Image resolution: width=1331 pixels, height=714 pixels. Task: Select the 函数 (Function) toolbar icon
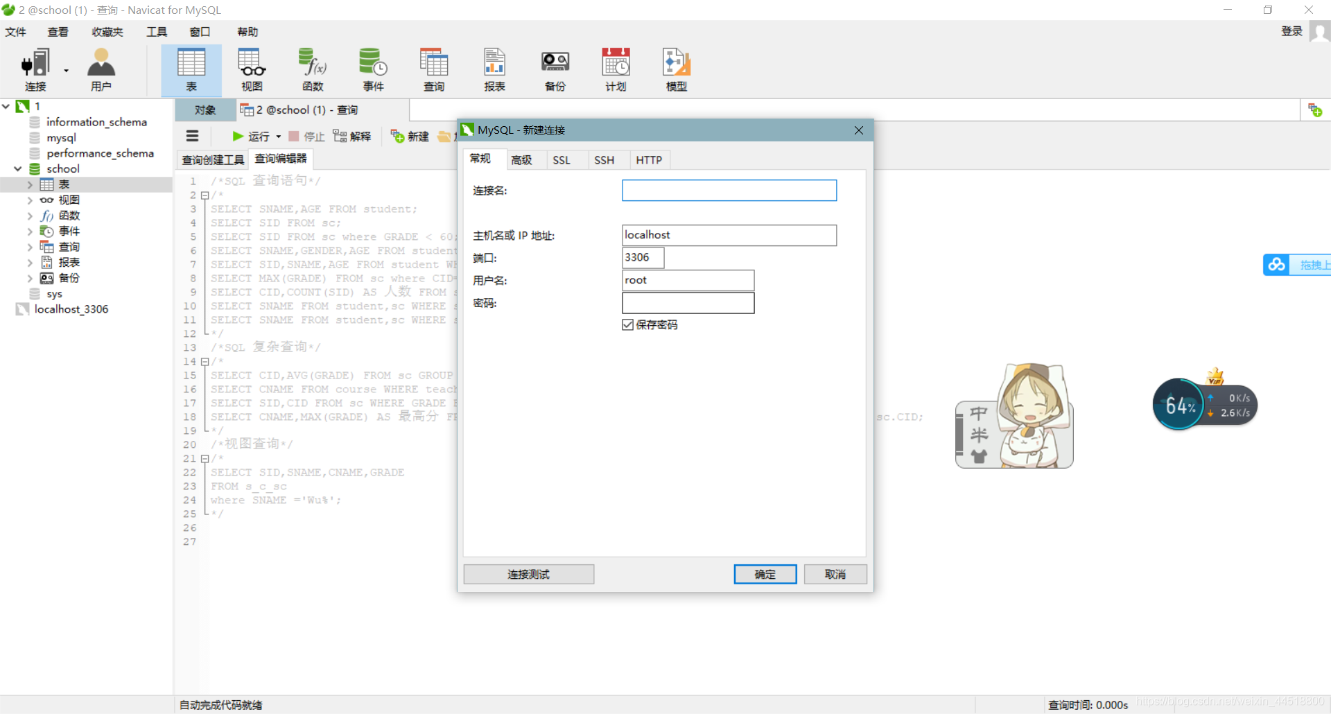point(313,69)
